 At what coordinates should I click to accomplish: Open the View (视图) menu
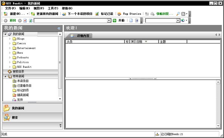[39, 8]
